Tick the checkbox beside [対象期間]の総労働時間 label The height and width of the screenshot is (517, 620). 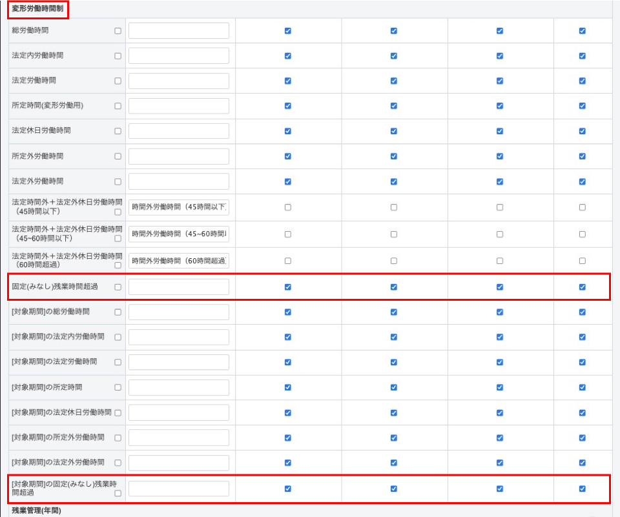[118, 312]
